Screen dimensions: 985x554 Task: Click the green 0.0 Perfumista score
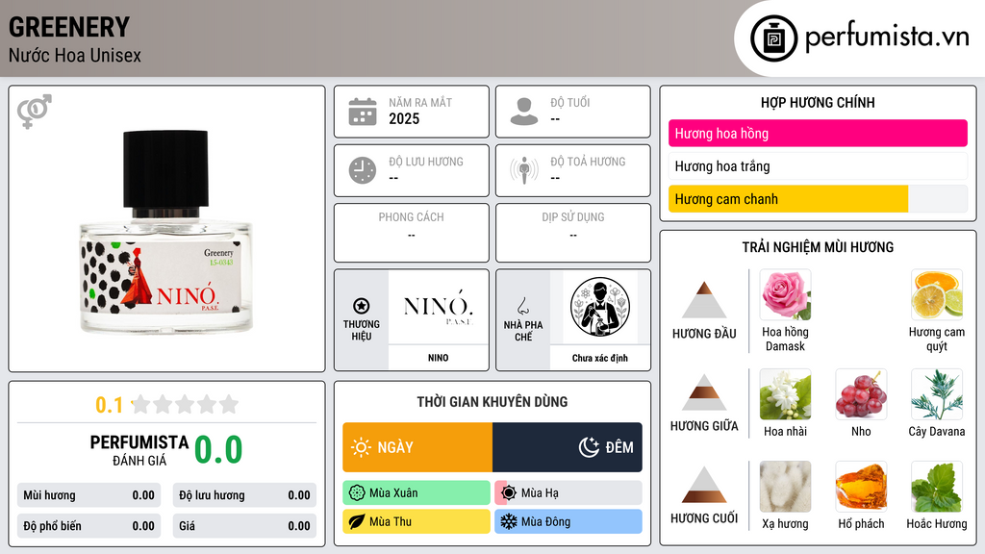click(218, 450)
